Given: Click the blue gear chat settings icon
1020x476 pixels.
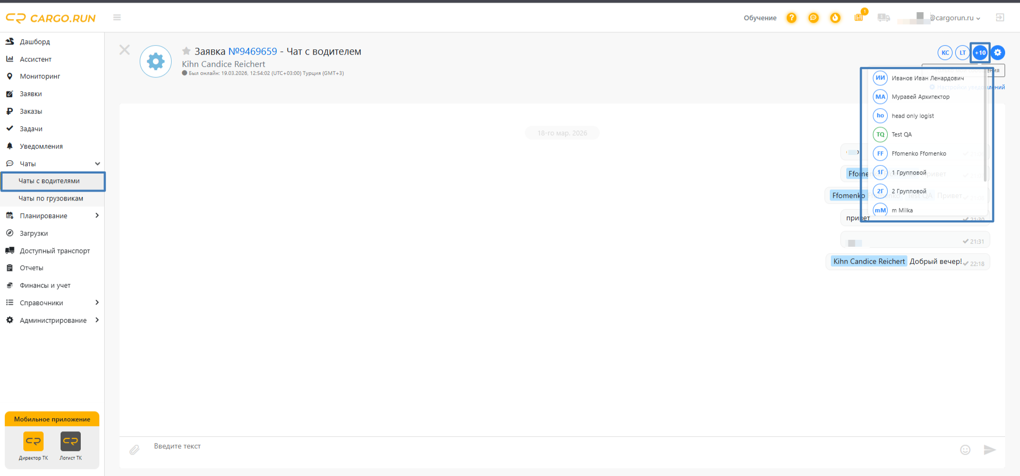Looking at the screenshot, I should pyautogui.click(x=998, y=53).
